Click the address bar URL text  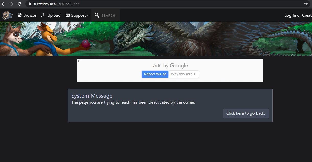tap(56, 4)
